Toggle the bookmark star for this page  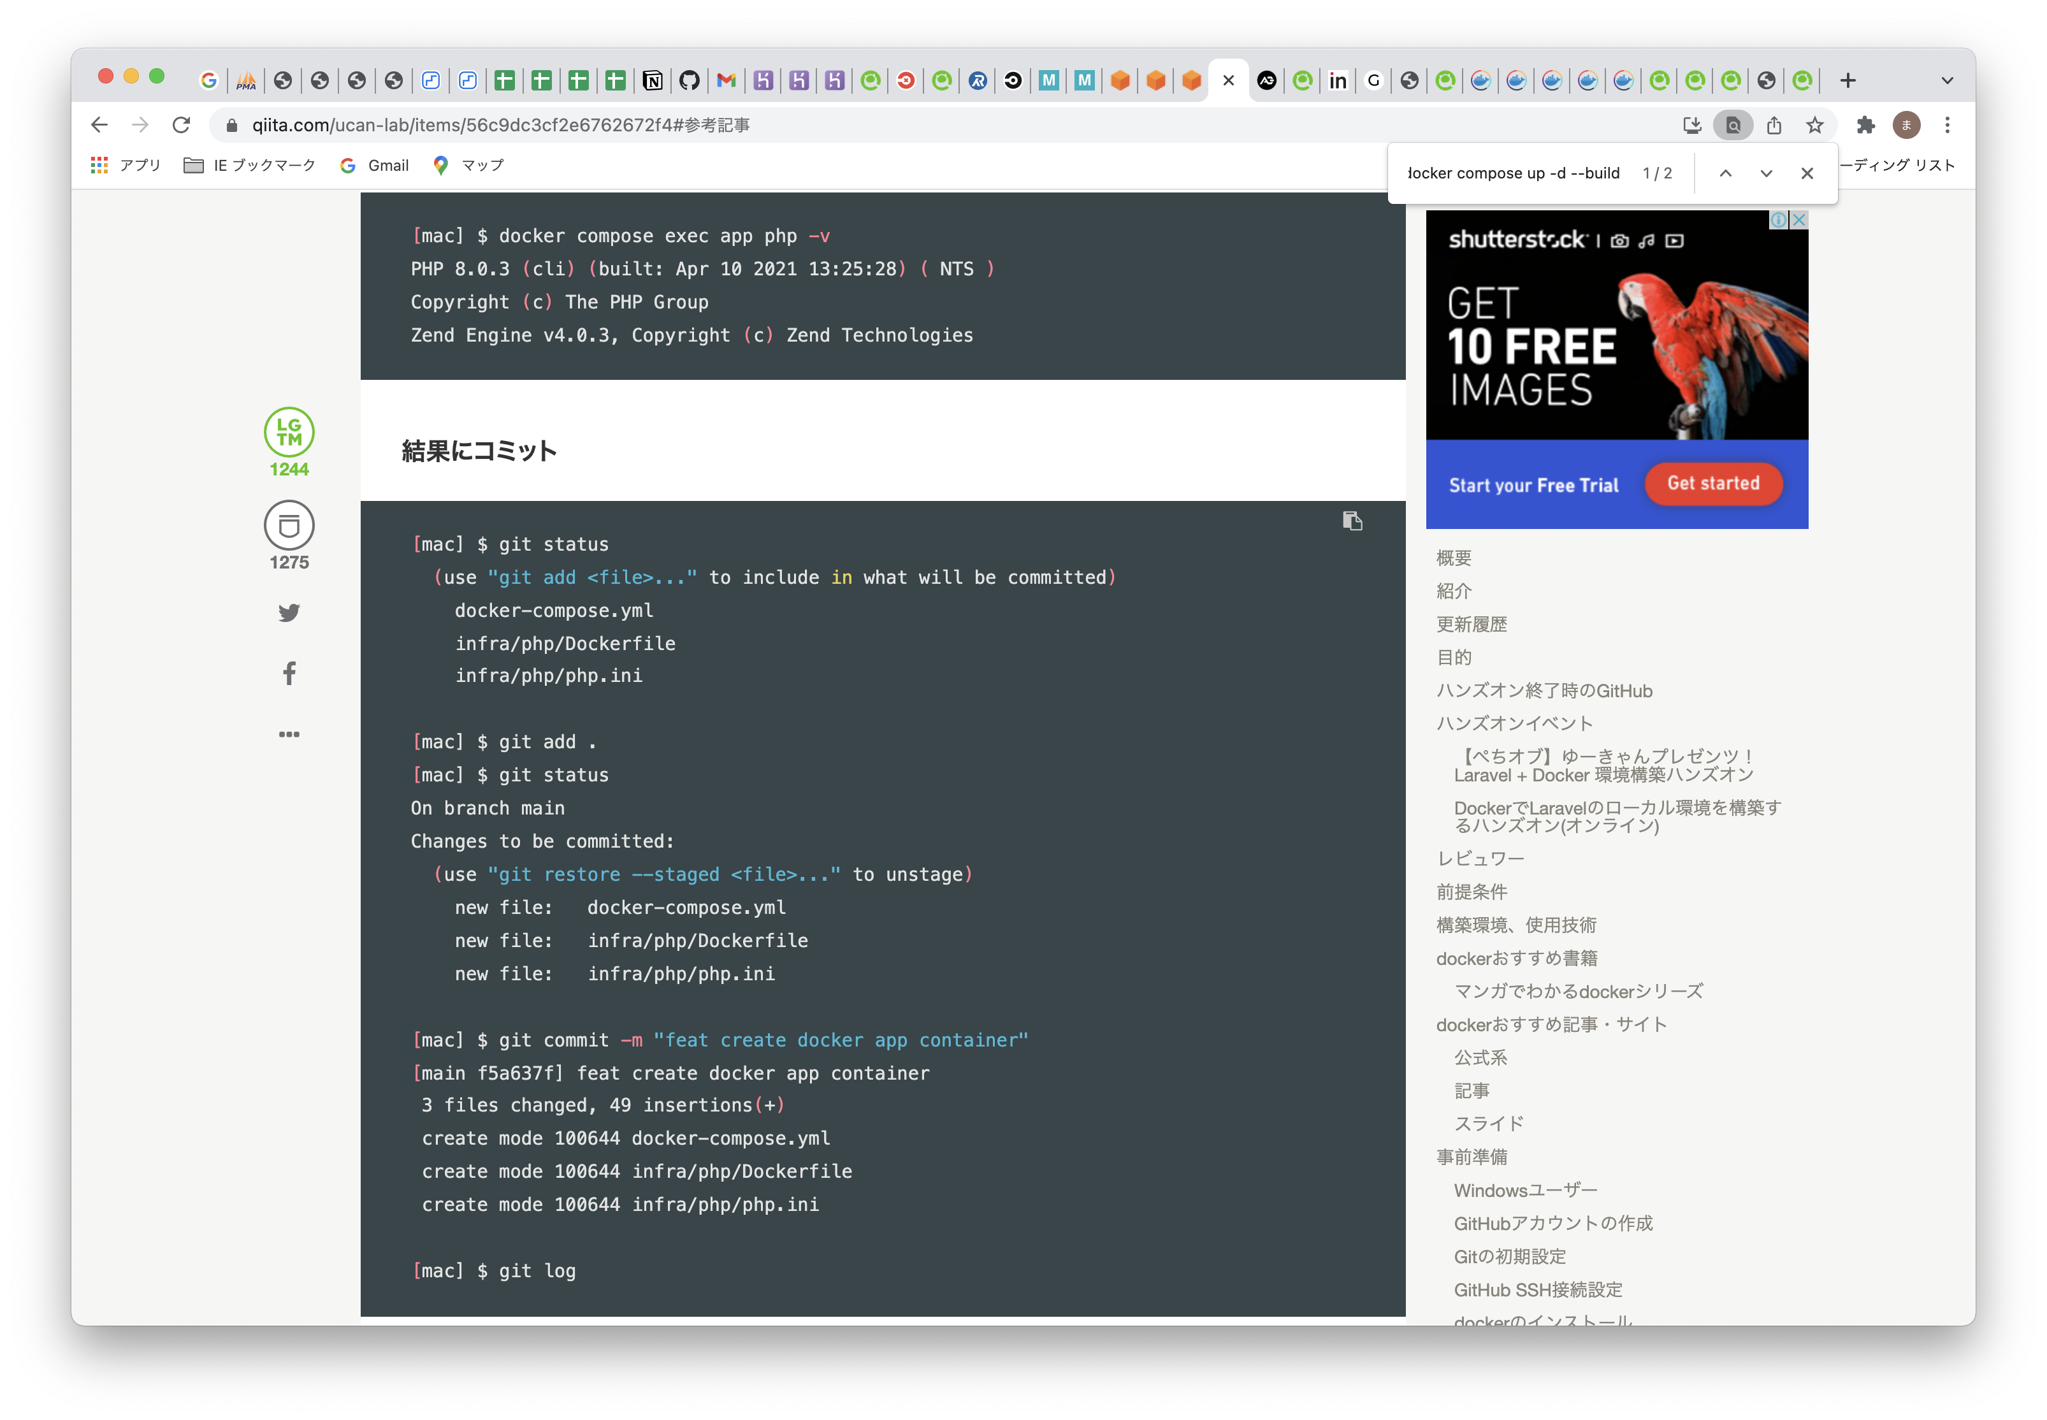pyautogui.click(x=1815, y=124)
